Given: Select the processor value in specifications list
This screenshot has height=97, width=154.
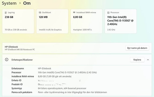Looking at the screenshot, I should 67,72.
